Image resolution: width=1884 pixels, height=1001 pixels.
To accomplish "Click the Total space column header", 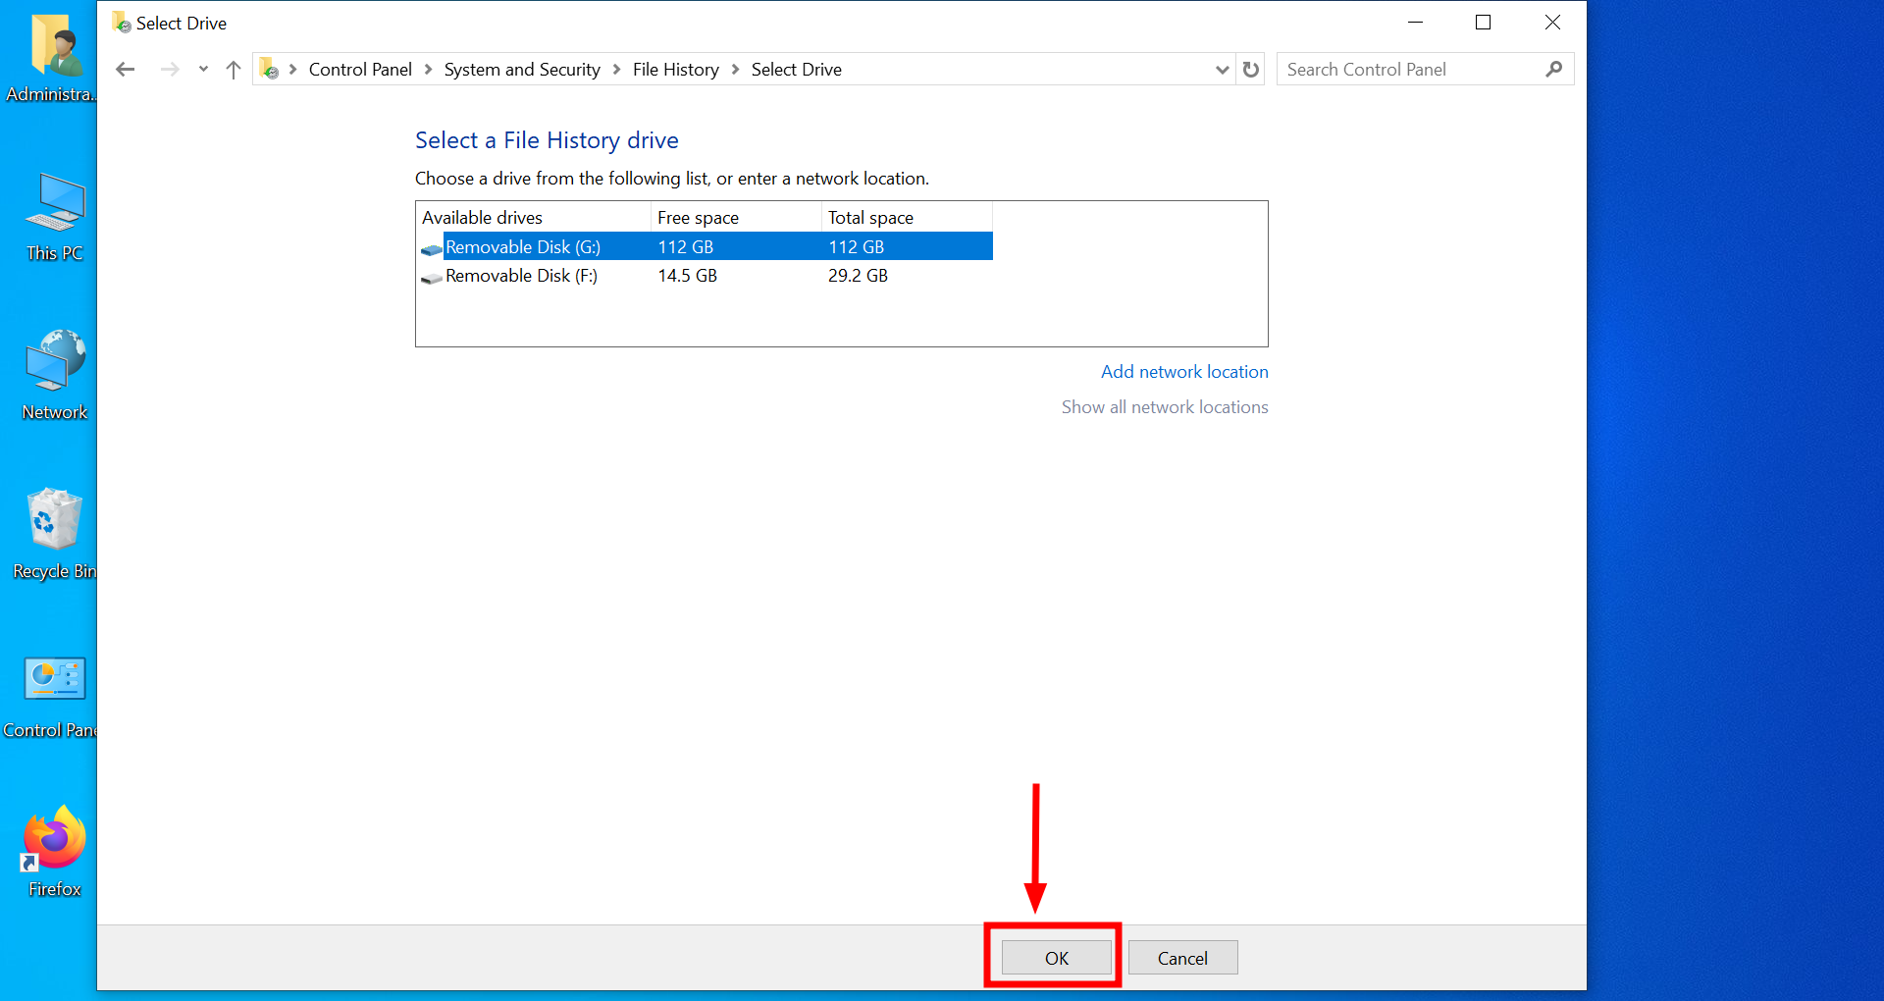I will [907, 217].
